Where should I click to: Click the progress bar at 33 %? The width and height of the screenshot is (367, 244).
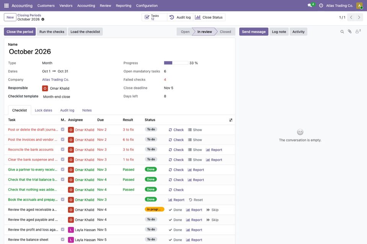pos(176,63)
